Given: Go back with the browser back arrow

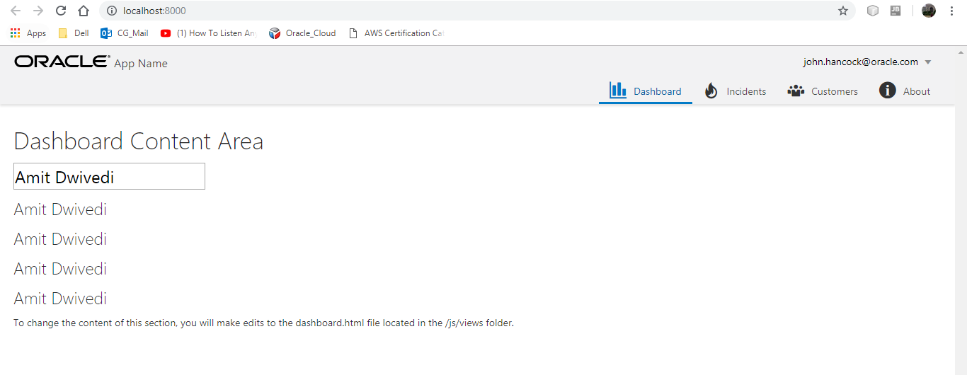Looking at the screenshot, I should 16,11.
